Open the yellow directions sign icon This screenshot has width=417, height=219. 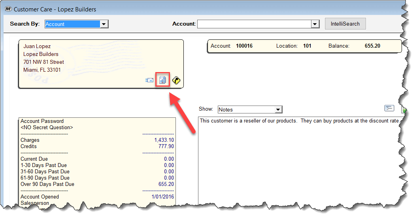pos(176,80)
